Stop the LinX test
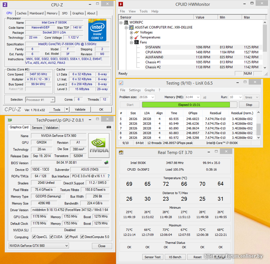The width and height of the screenshot is (270, 264). [x=249, y=105]
